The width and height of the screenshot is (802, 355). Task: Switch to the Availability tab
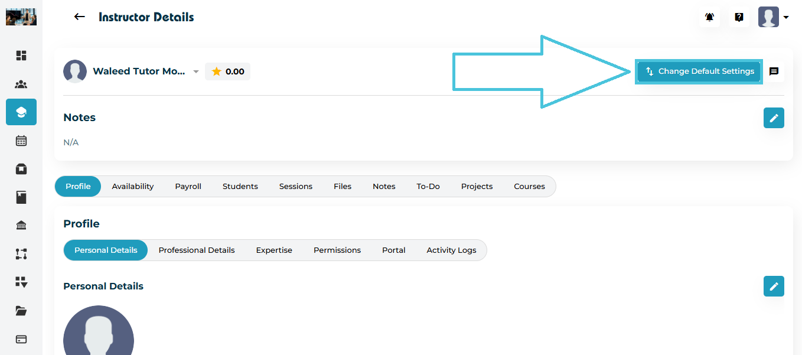133,187
